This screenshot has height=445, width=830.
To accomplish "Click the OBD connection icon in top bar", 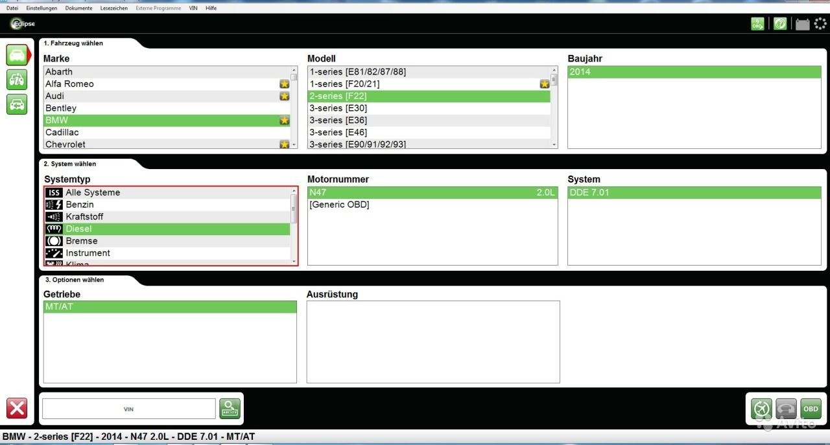I will click(757, 24).
